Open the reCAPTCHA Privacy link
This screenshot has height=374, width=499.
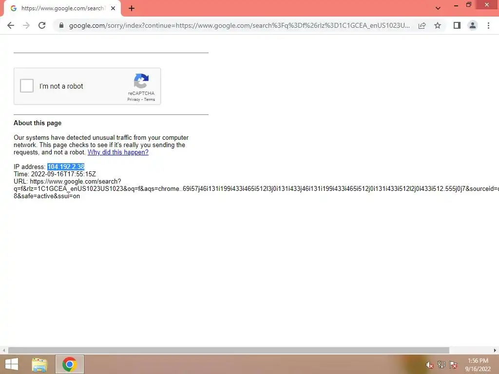click(x=134, y=99)
